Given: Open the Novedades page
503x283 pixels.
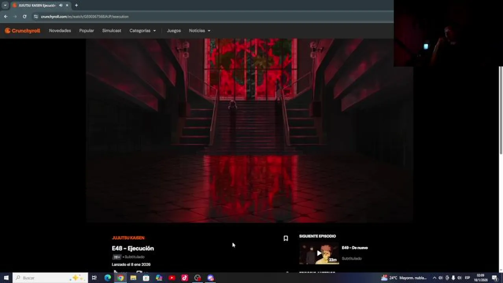Looking at the screenshot, I should [60, 31].
